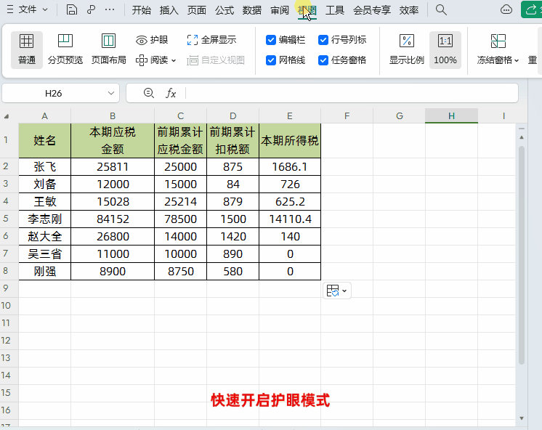Reset zoom with 100% button
542x430 pixels.
[x=445, y=50]
